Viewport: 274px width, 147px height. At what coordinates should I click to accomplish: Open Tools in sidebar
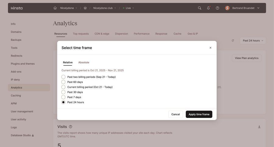14,48
